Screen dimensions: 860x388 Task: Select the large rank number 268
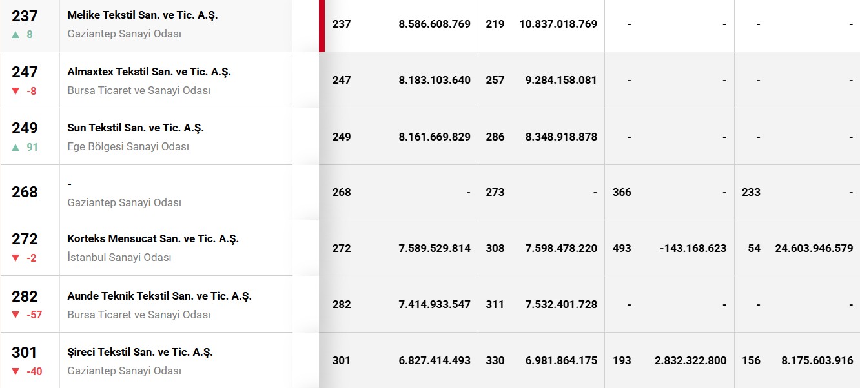click(25, 192)
